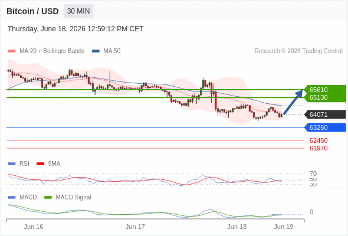Click the red 62450 support label
This screenshot has width=348, height=236.
click(x=319, y=140)
